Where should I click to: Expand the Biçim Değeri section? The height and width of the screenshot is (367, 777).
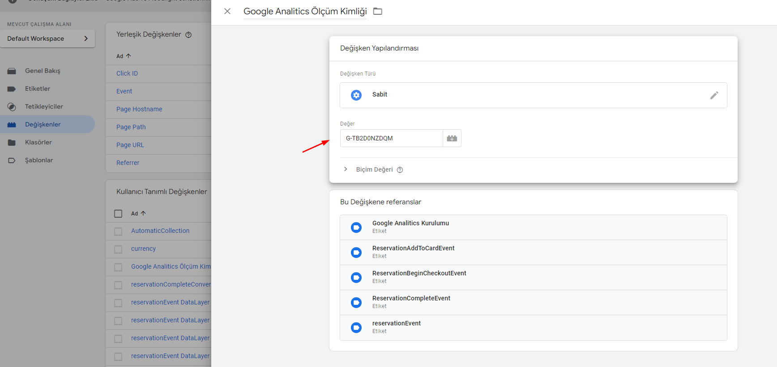(346, 169)
